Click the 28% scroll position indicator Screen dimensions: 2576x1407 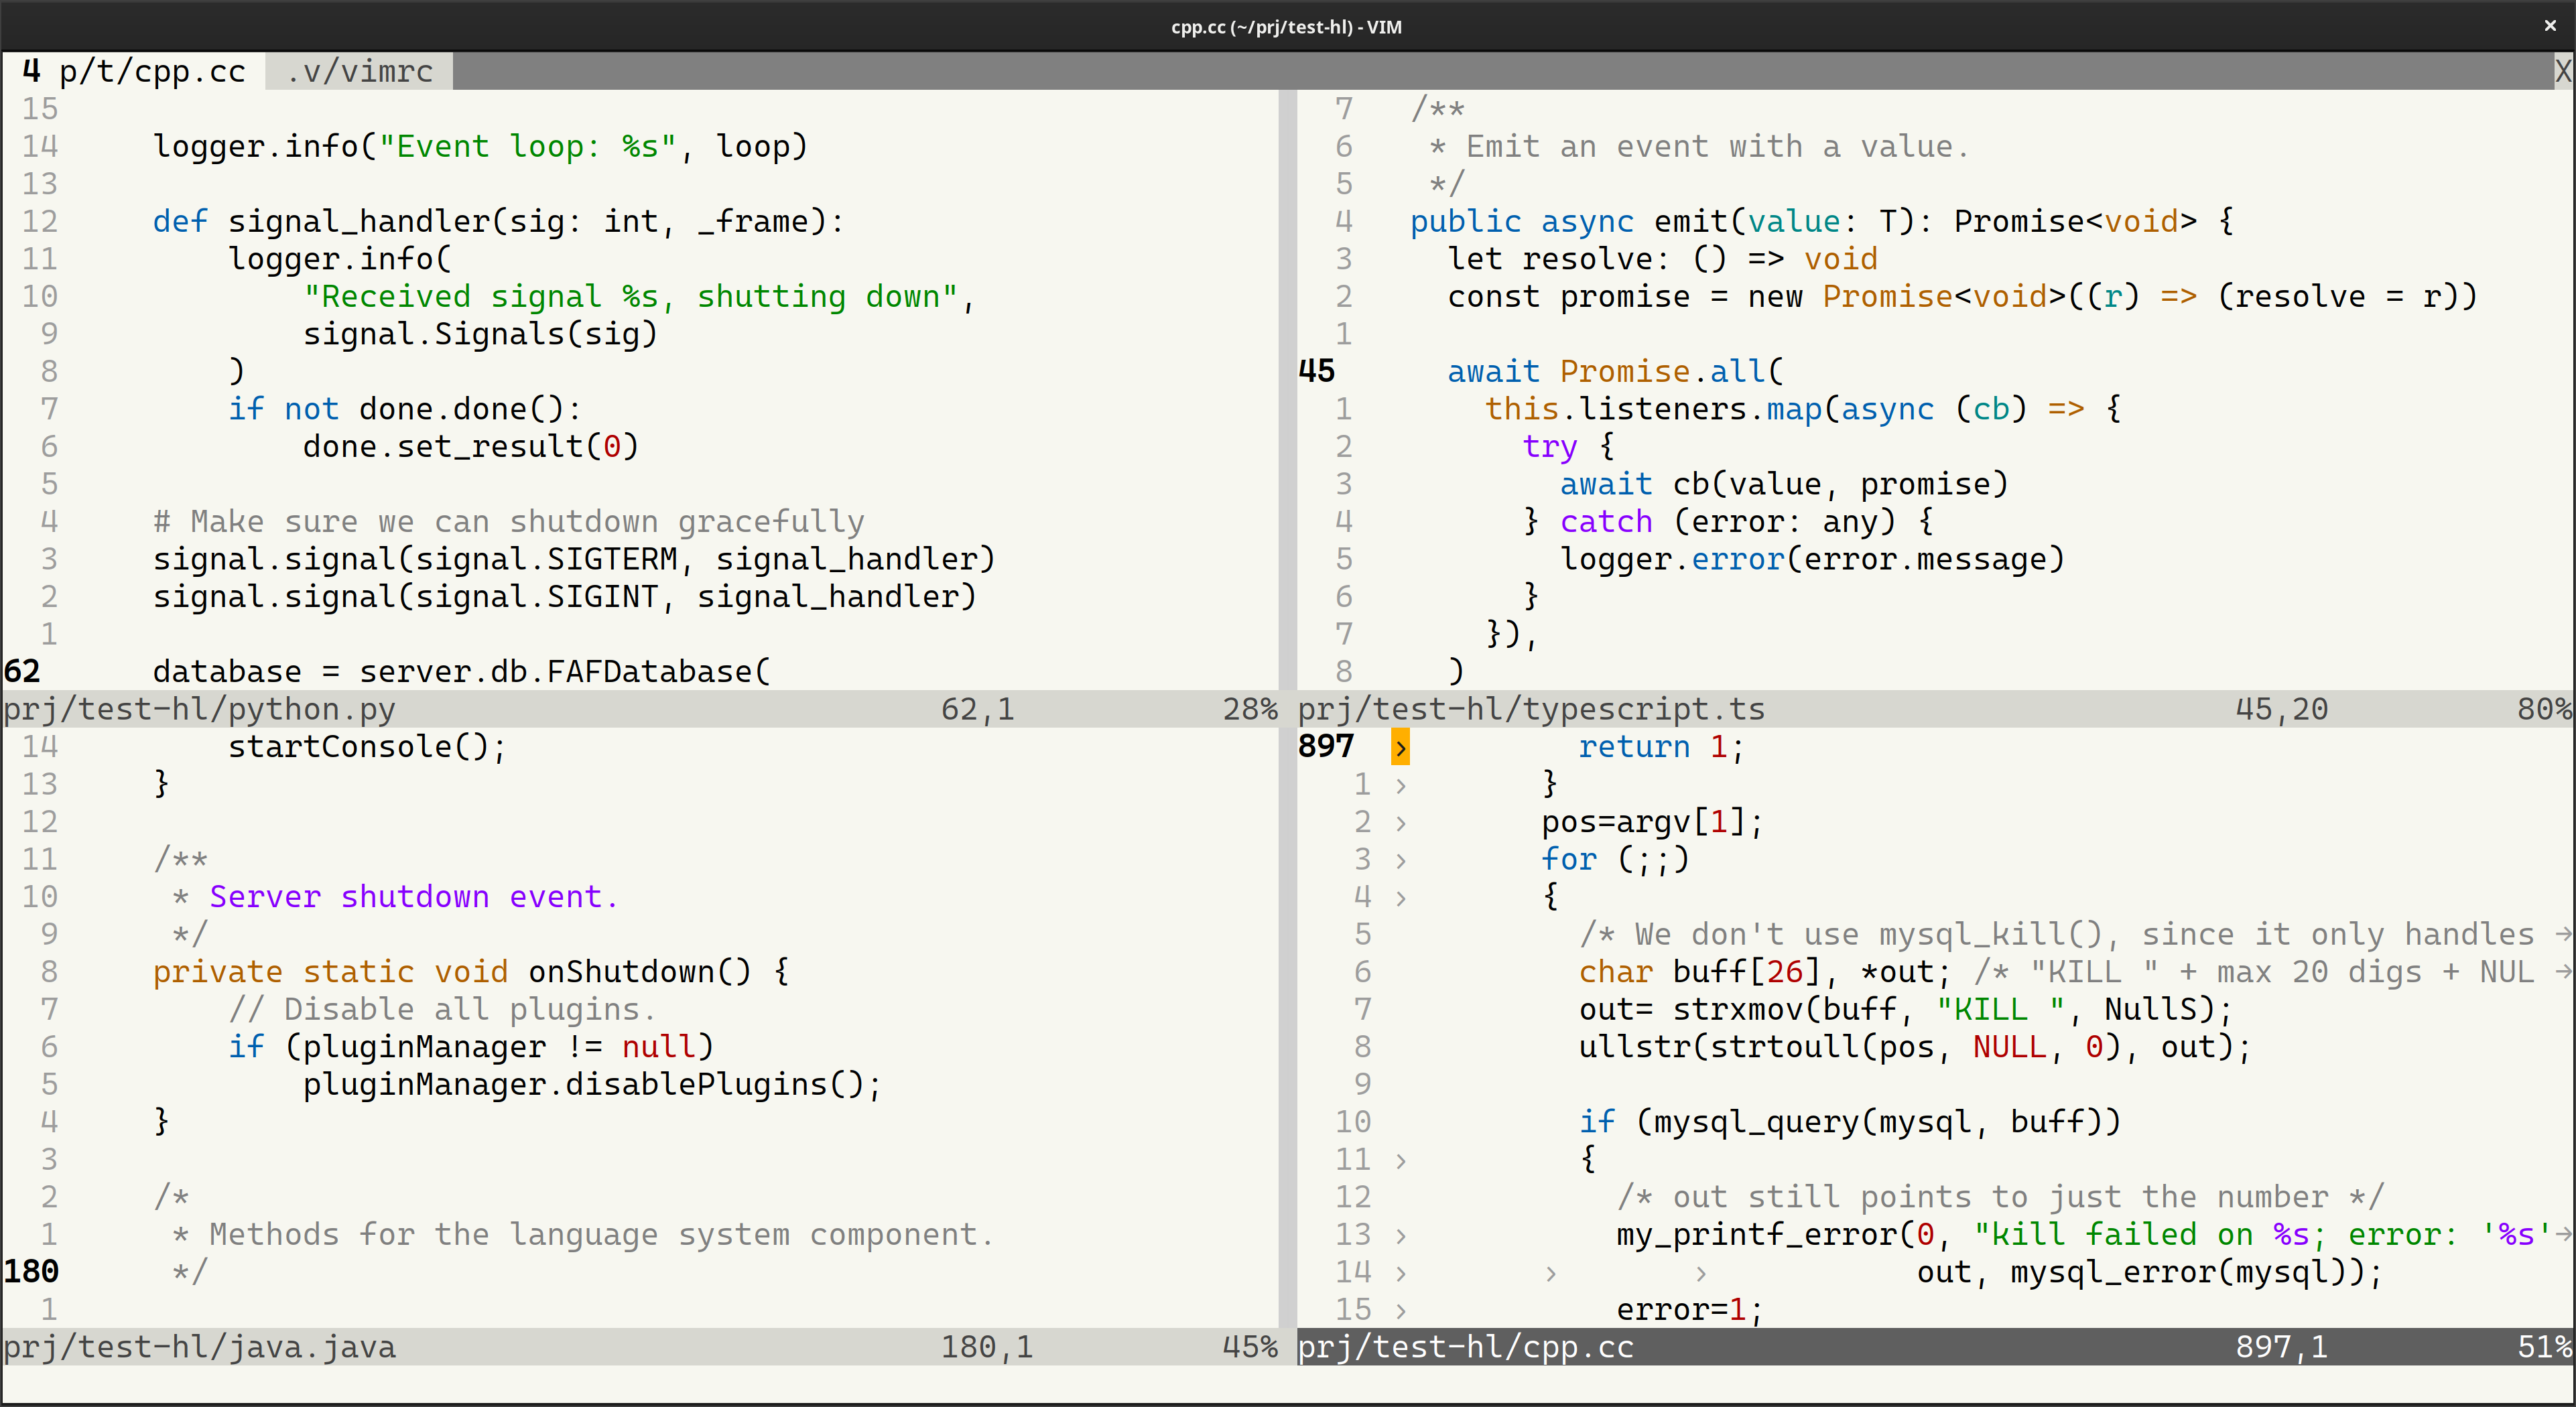coord(1251,709)
